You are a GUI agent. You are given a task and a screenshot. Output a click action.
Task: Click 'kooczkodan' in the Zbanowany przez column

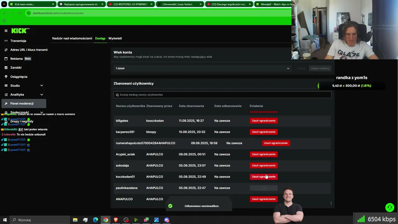[155, 121]
